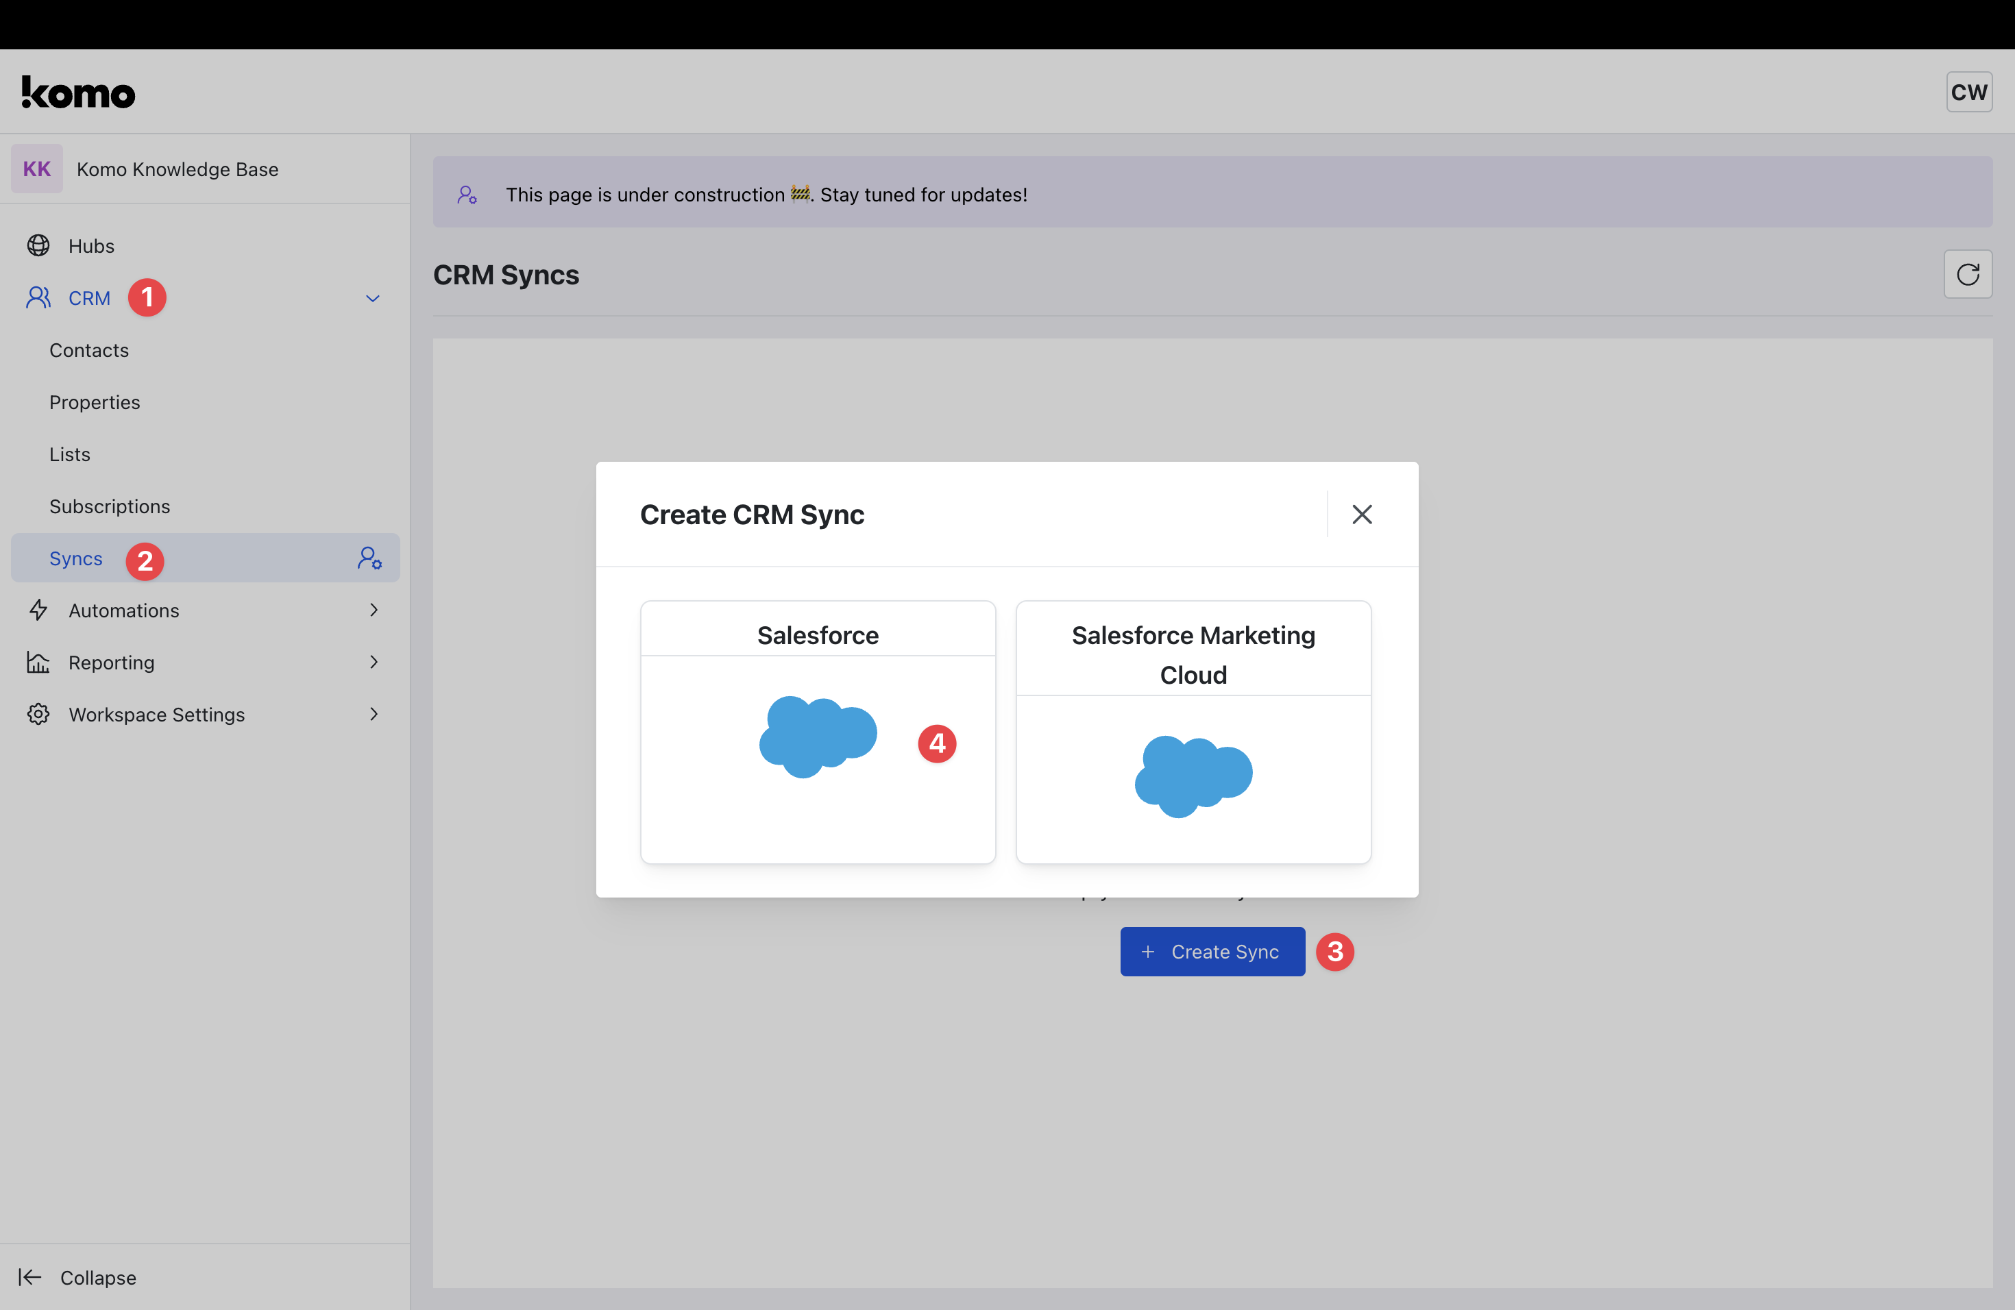Go to Subscriptions in the sidebar
Viewport: 2015px width, 1310px height.
pyautogui.click(x=109, y=506)
